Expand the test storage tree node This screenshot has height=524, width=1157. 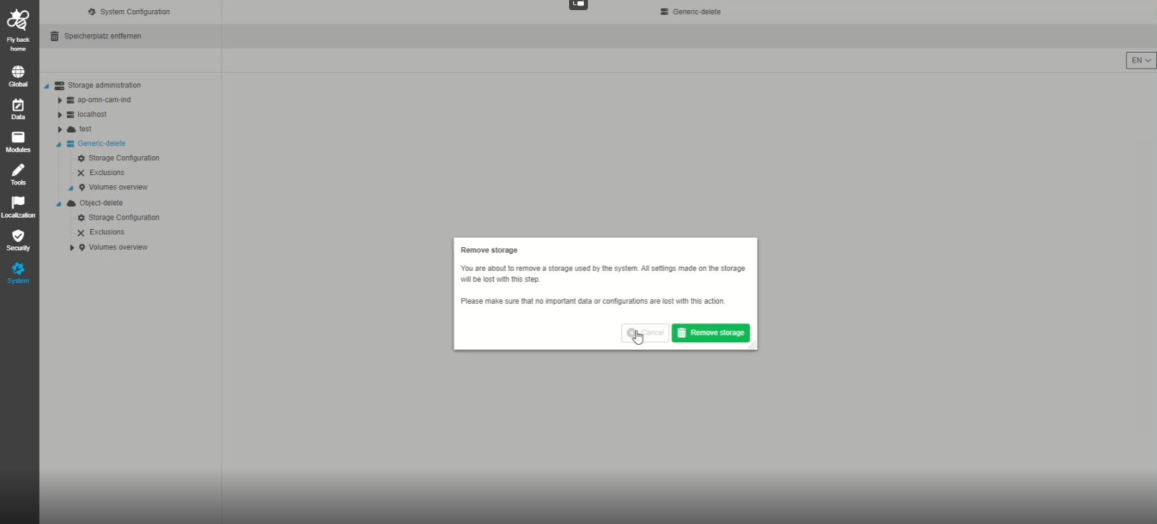coord(59,129)
